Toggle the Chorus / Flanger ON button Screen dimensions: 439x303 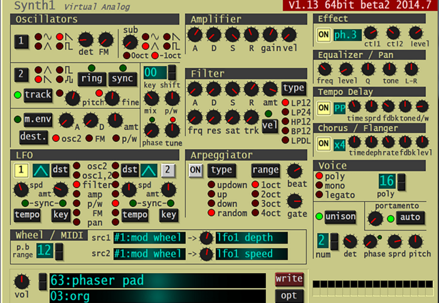[x=324, y=144]
